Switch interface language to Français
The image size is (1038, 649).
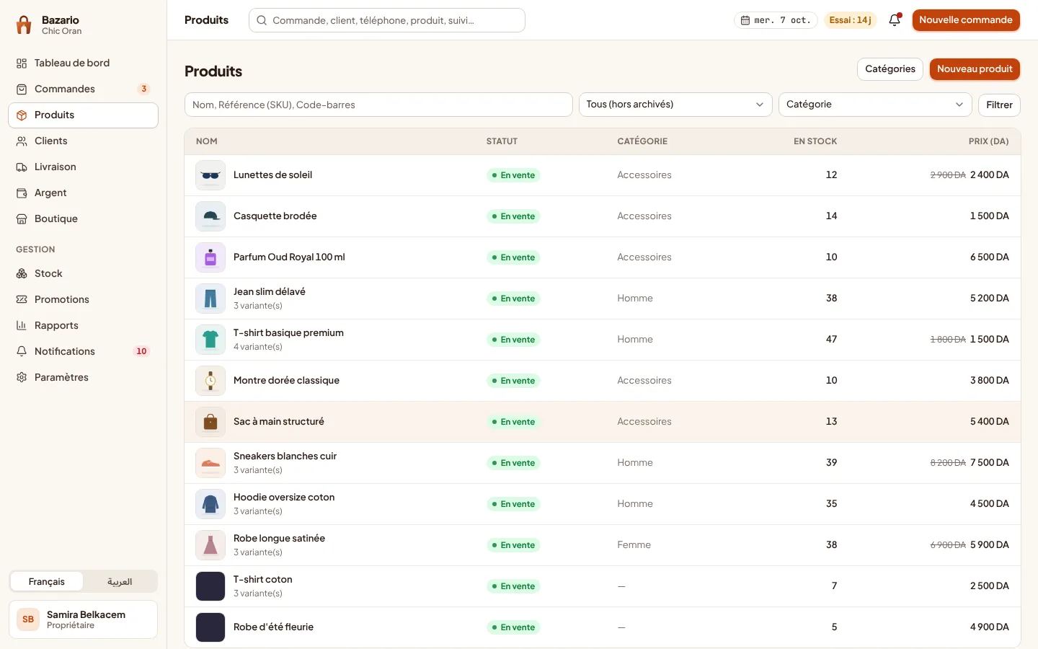coord(47,582)
